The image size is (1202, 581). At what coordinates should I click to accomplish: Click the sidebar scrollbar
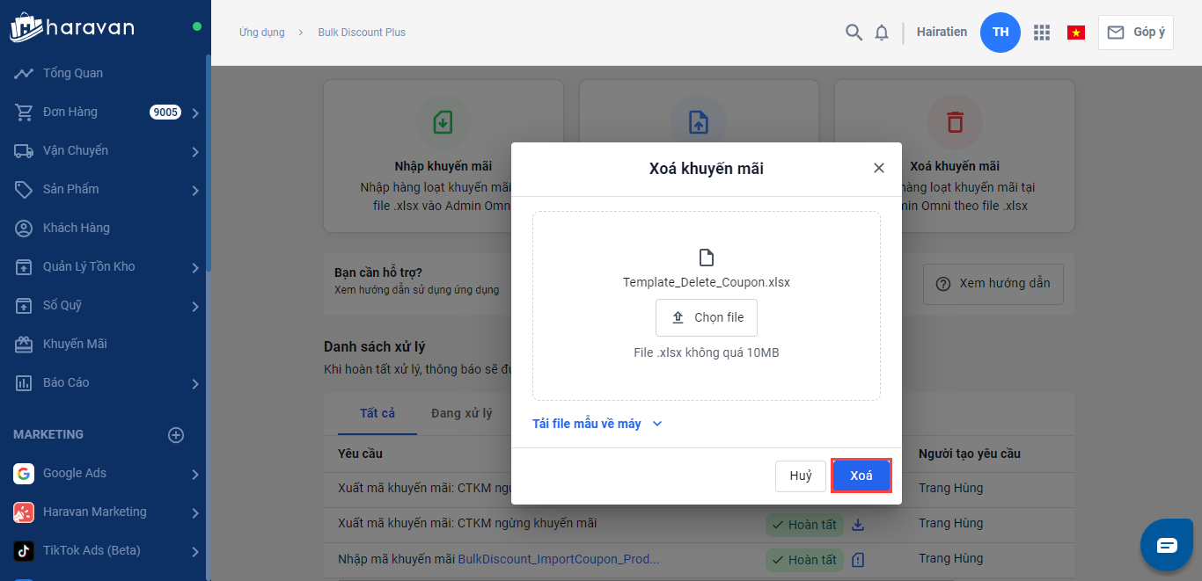[x=209, y=163]
